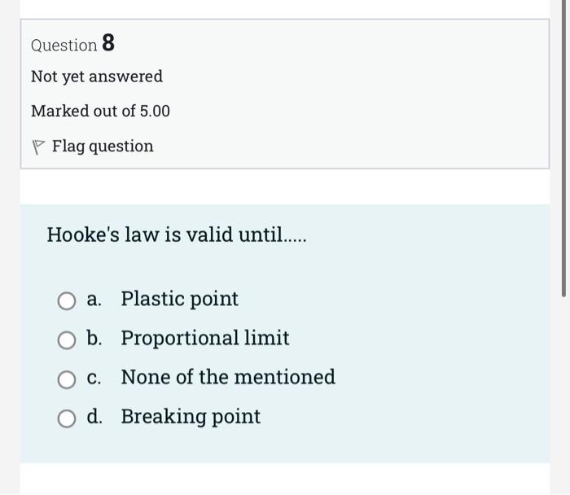Click the Hooke's law question text
The image size is (570, 495).
click(178, 235)
